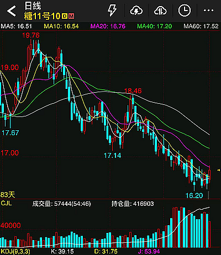Tap the yellow current price marker arrow

tap(219, 170)
